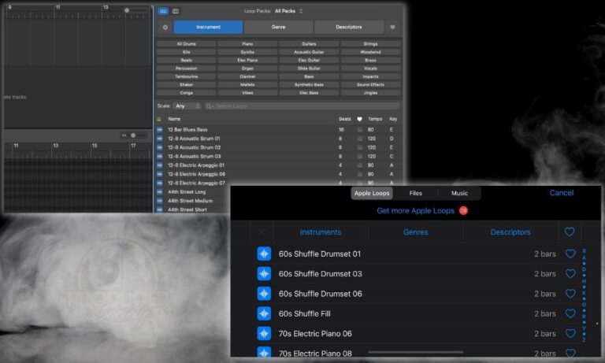Click the loop type icon in Name header
Image resolution: width=605 pixels, height=363 pixels.
tap(159, 119)
